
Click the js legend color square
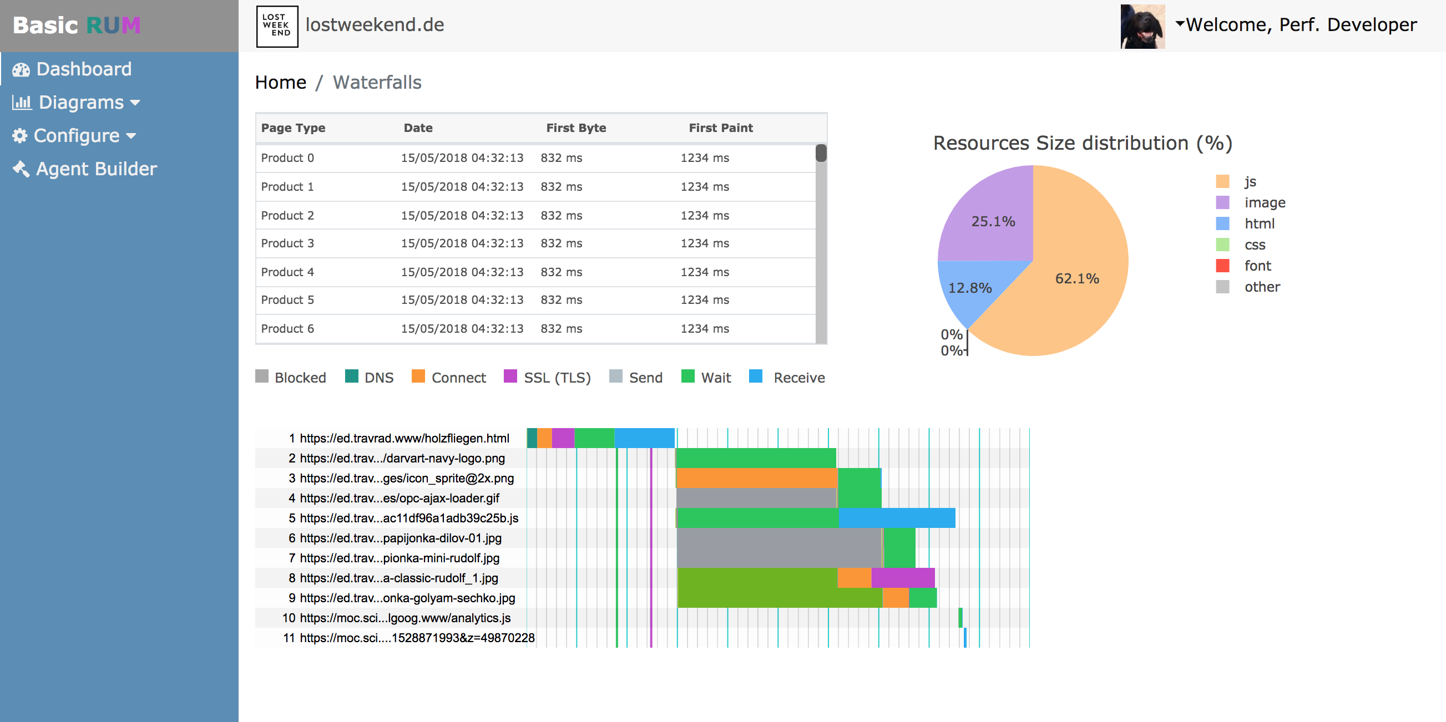tap(1222, 181)
